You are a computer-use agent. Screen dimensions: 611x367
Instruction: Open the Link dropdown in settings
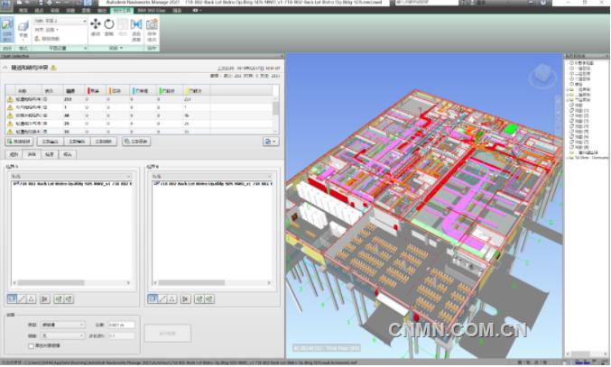point(61,335)
